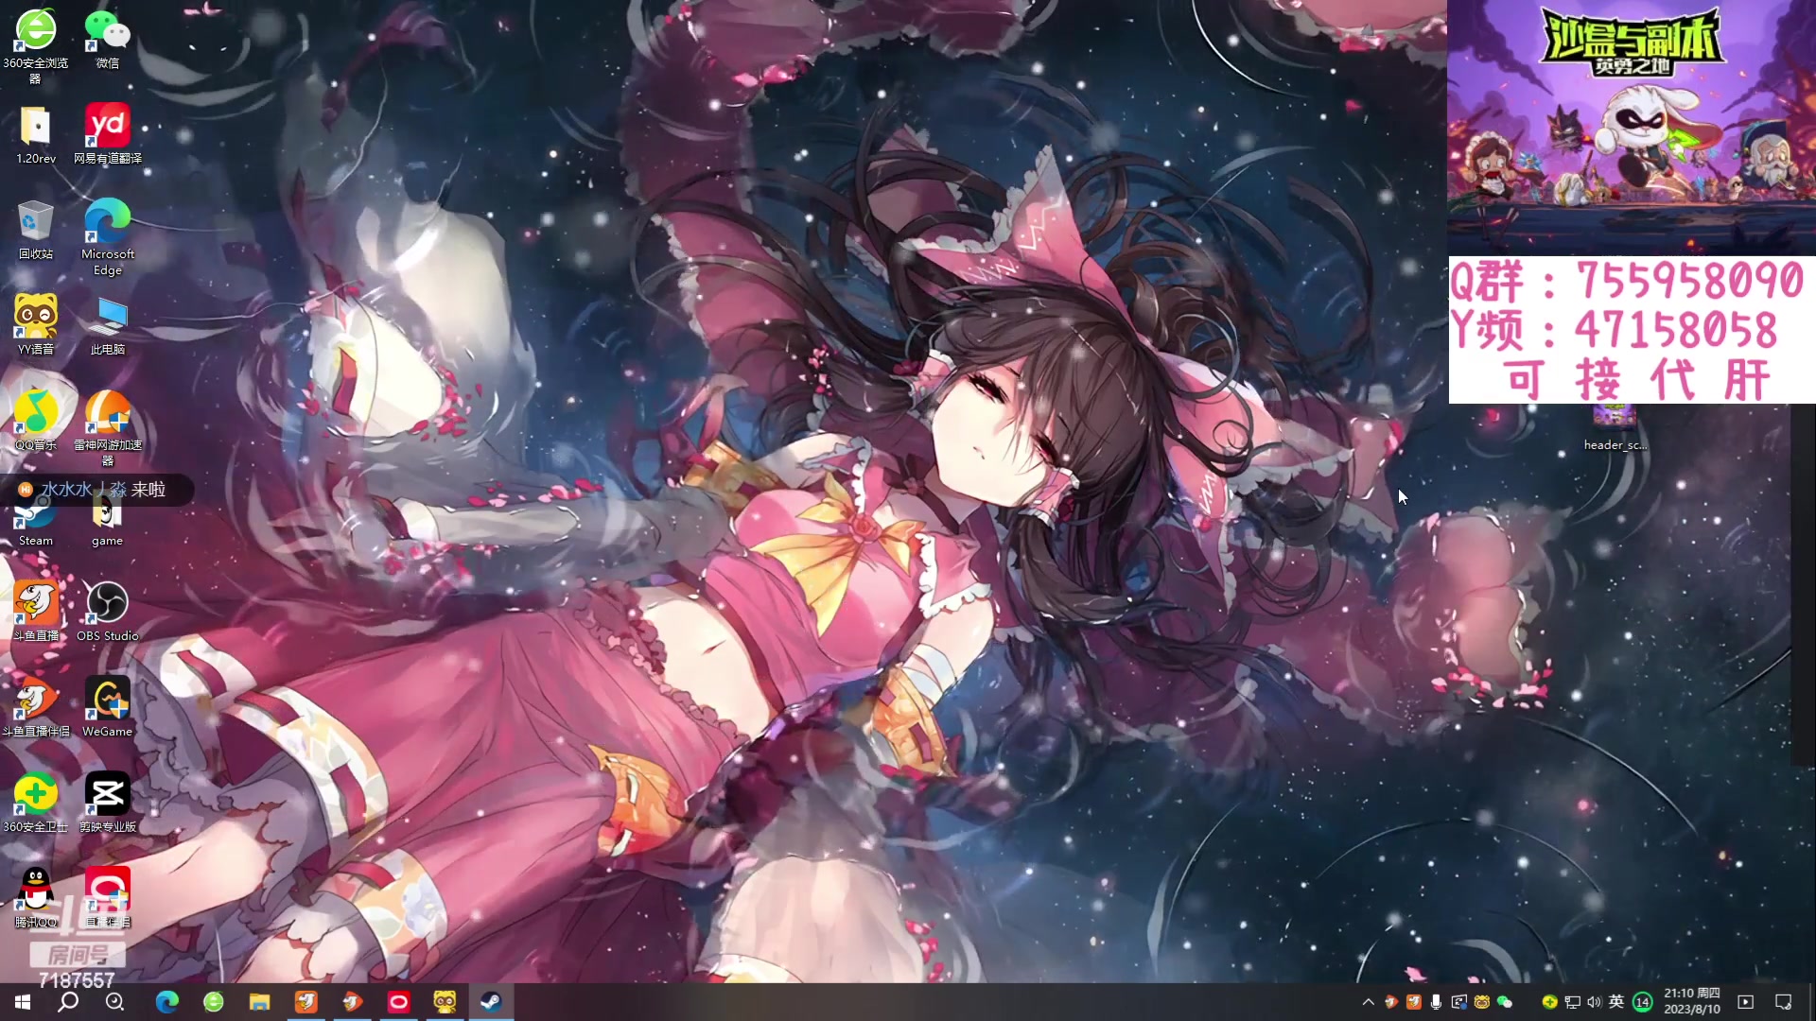Open the 360安全浏览器 desktop icon
This screenshot has width=1816, height=1021.
(x=36, y=45)
